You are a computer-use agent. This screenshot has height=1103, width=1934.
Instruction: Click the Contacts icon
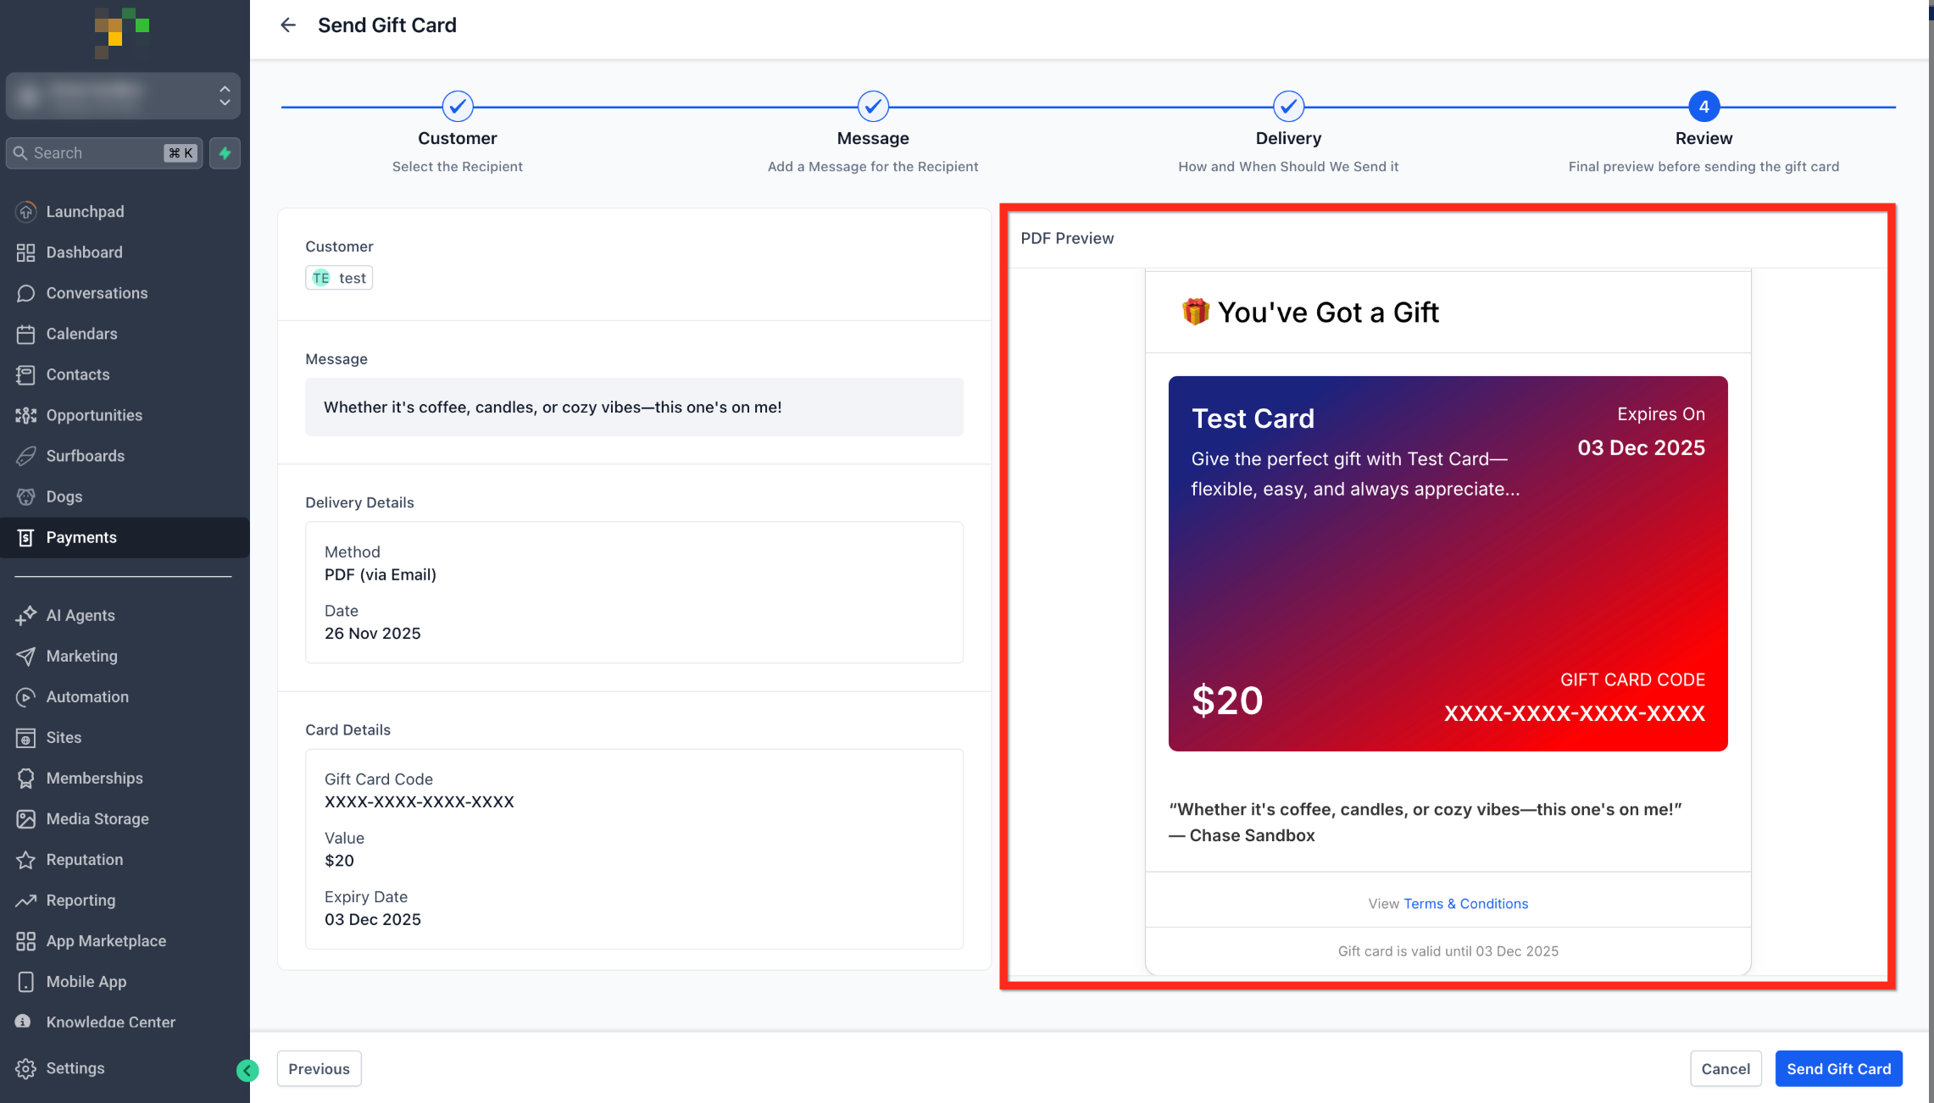coord(26,374)
